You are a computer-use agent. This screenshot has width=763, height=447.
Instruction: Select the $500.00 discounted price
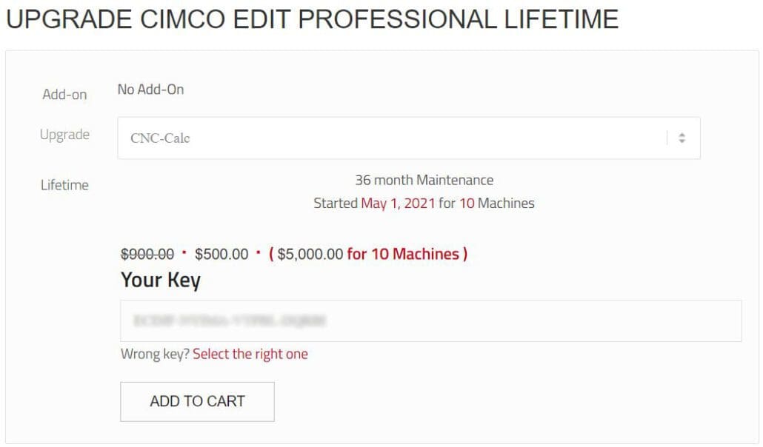221,253
